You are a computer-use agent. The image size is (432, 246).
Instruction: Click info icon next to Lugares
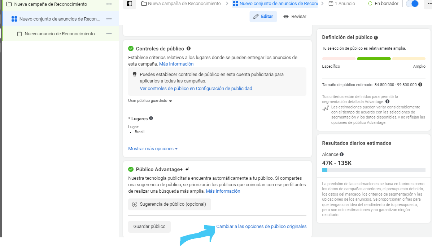click(151, 118)
